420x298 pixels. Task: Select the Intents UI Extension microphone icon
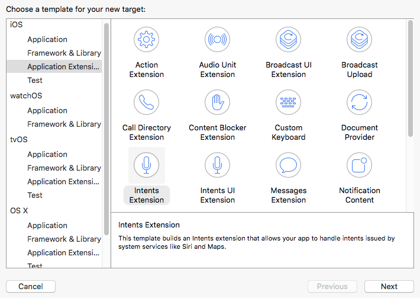tap(217, 165)
